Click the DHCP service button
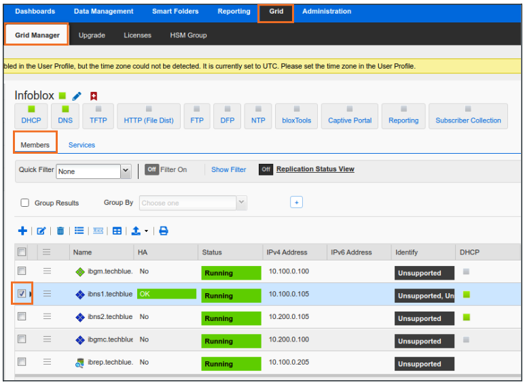This screenshot has height=385, width=525. pyautogui.click(x=31, y=116)
